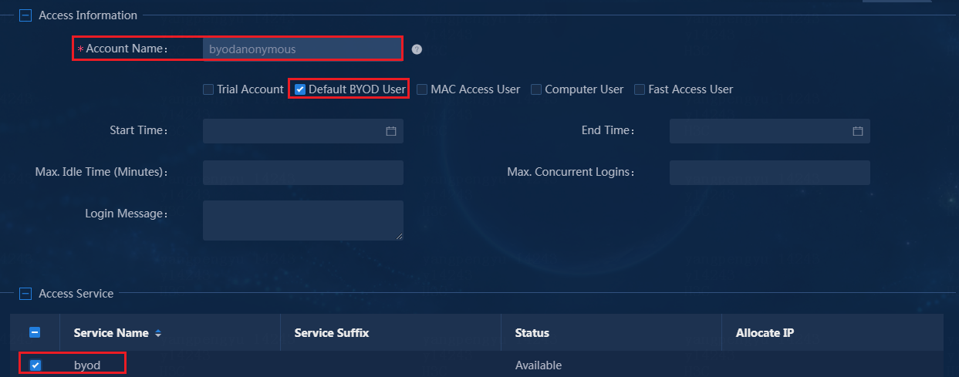The width and height of the screenshot is (959, 377).
Task: Click the Allocate IP column header
Action: point(765,333)
